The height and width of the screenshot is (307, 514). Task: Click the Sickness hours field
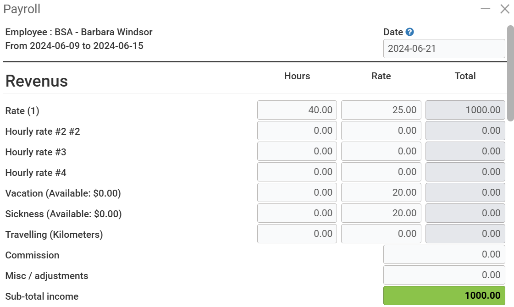coord(297,214)
